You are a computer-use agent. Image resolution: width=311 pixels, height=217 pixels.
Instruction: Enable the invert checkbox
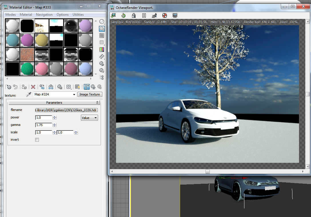(37, 140)
